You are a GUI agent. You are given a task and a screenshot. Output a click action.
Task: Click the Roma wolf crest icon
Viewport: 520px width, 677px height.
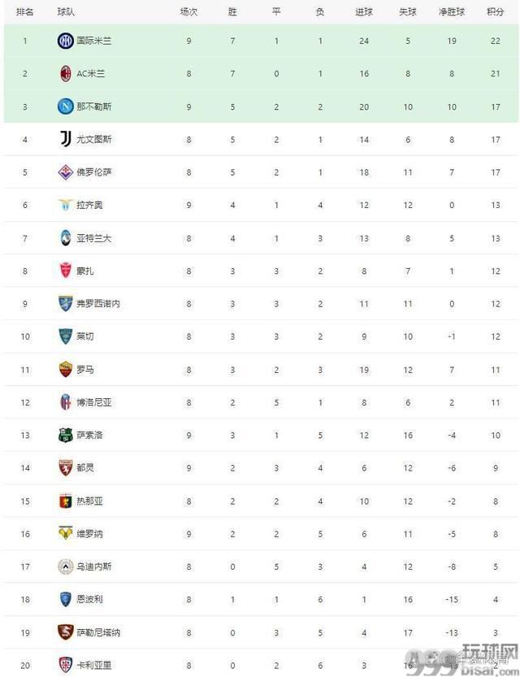(66, 370)
